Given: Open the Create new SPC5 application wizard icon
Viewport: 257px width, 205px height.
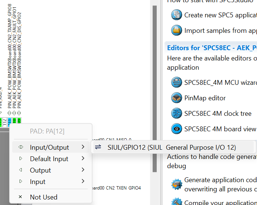Looking at the screenshot, I should coord(176,15).
